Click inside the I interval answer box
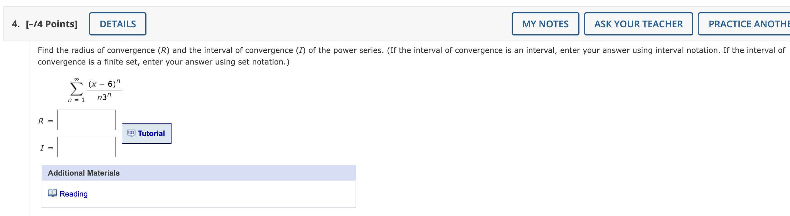This screenshot has width=790, height=216. click(x=86, y=147)
